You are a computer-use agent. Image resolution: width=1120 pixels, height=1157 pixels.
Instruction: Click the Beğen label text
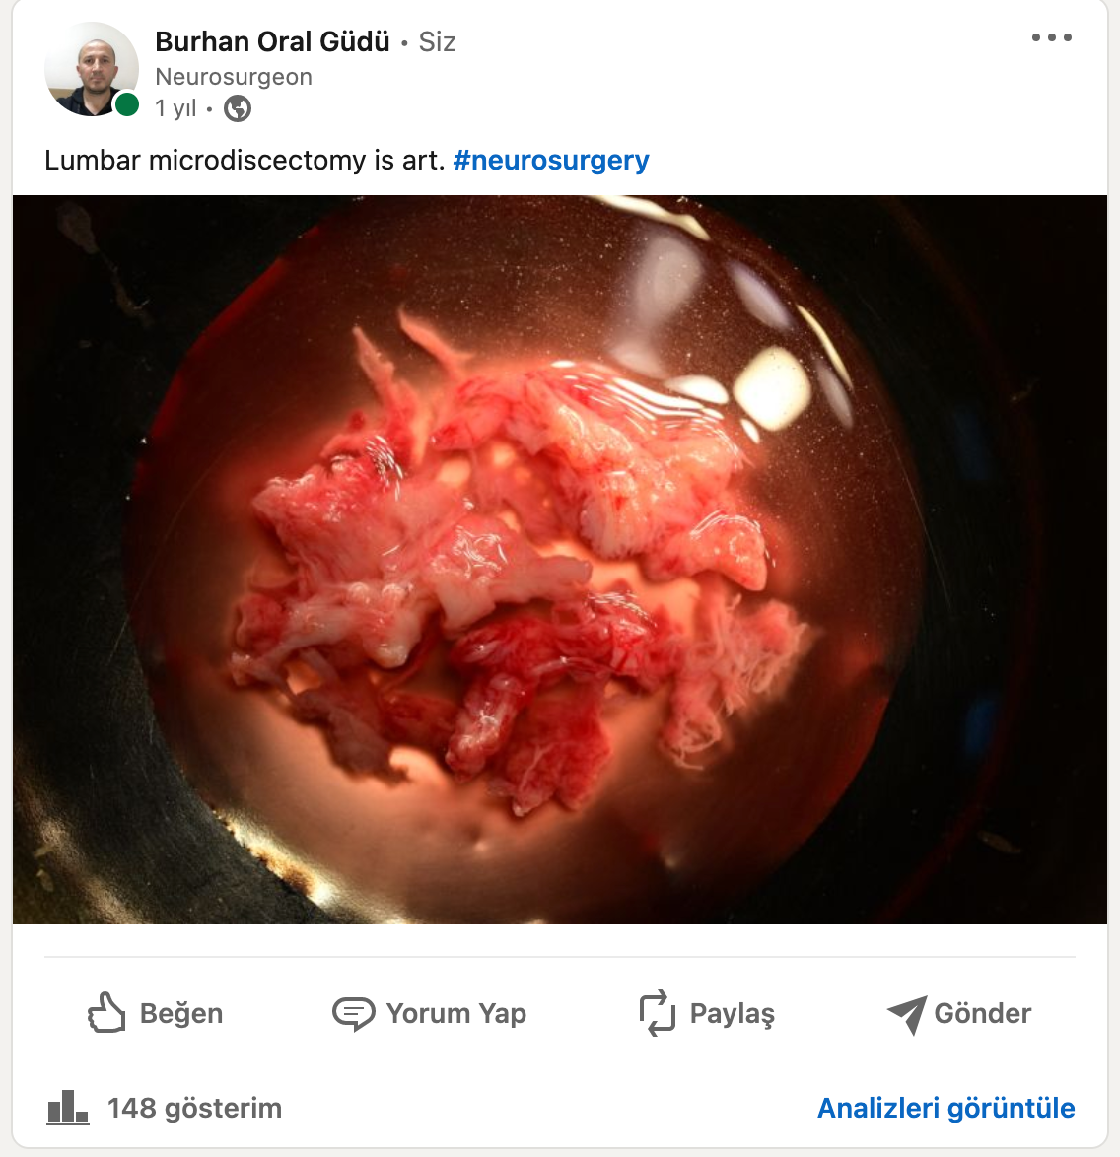point(180,1014)
